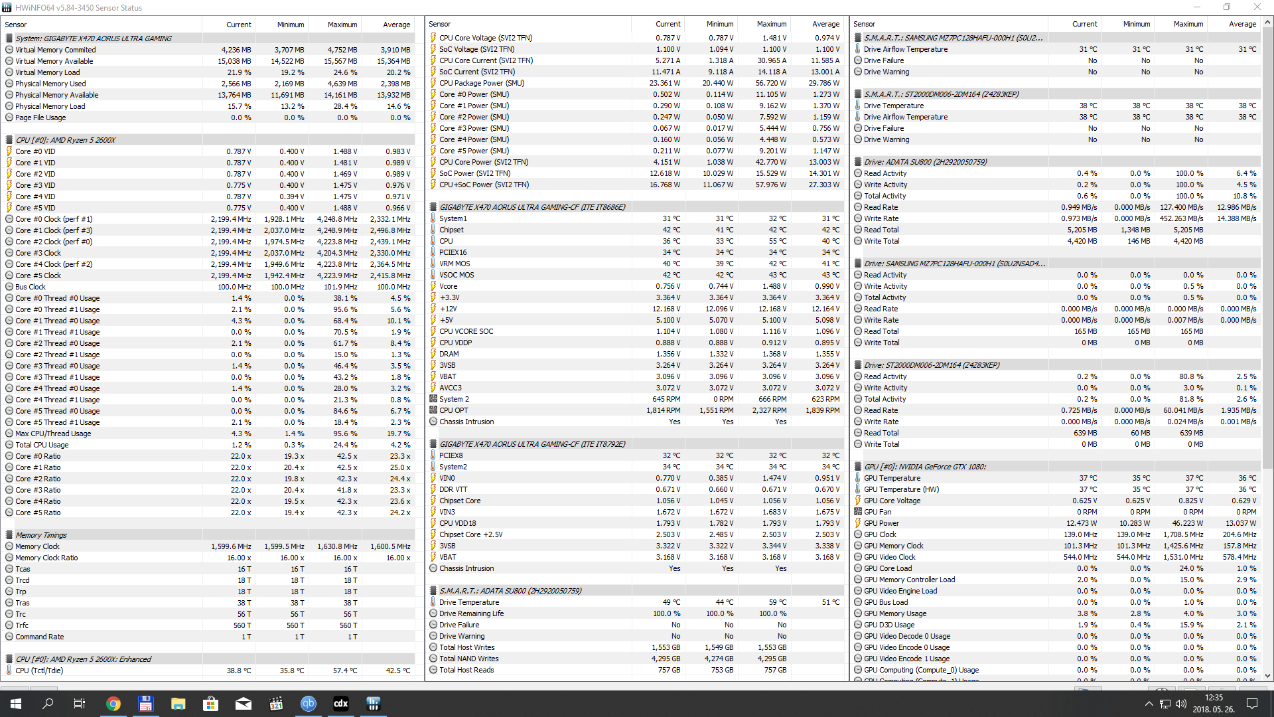Screen dimensions: 1274x717
Task: Click the lightning icon beside Core #0 VID
Action: pos(9,151)
